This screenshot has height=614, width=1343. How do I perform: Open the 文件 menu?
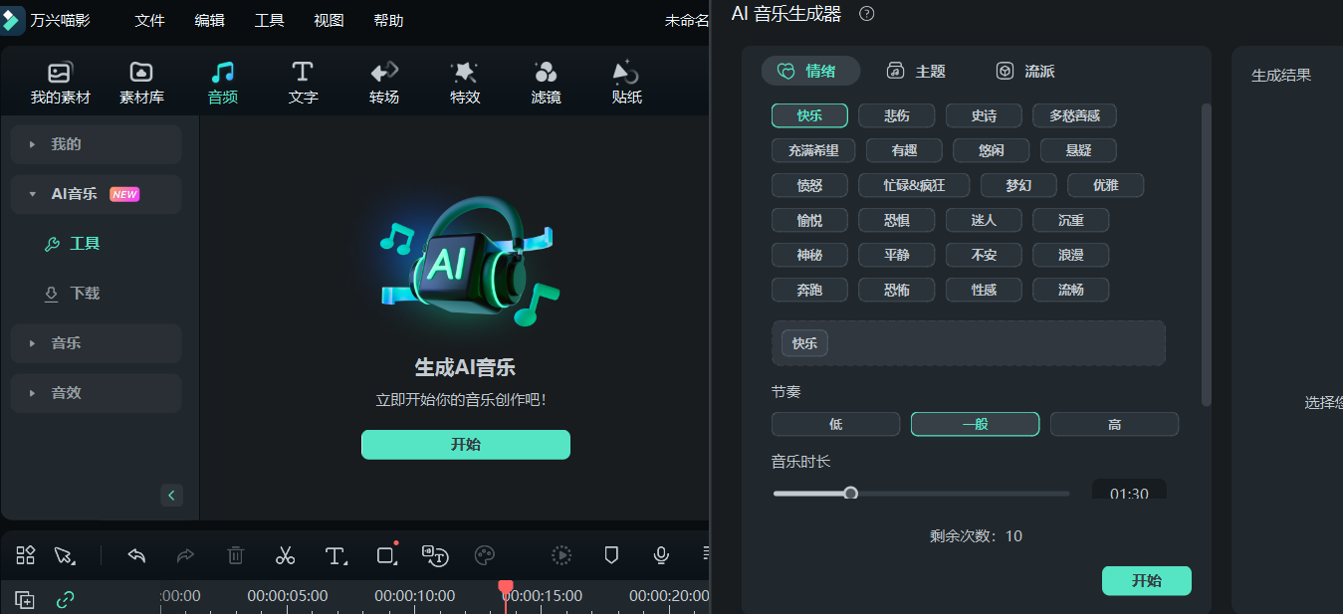tap(150, 20)
